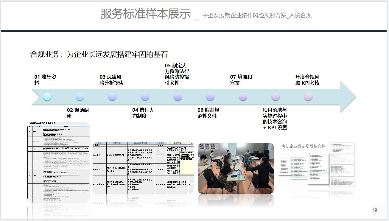Select the label 07 培训和宣贯
Image resolution: width=389 pixels, height=221 pixels.
tap(241, 80)
